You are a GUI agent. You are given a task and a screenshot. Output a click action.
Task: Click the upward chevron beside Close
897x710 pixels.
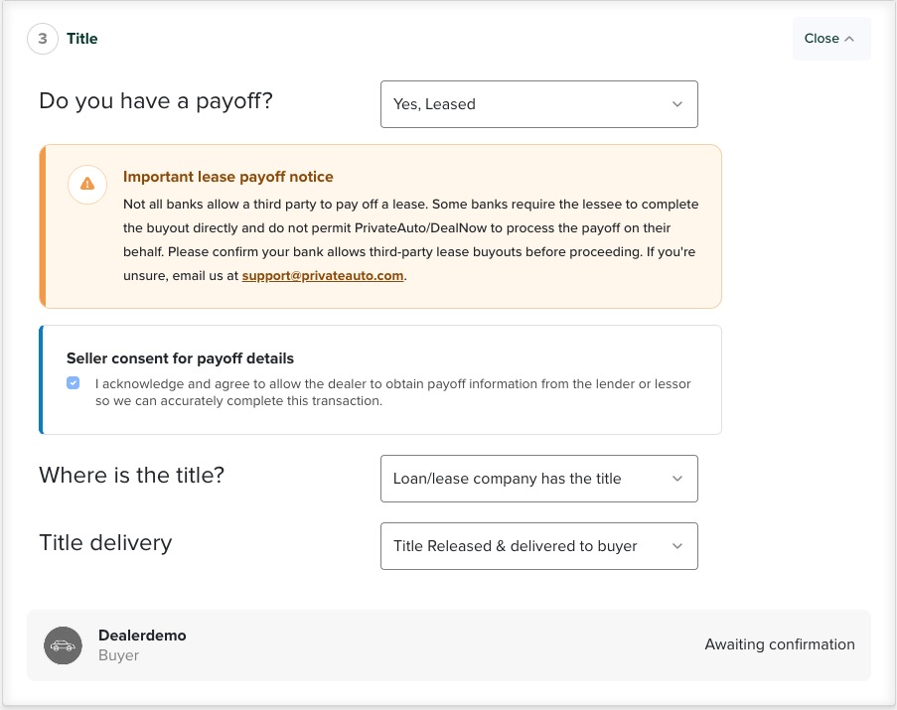point(849,39)
